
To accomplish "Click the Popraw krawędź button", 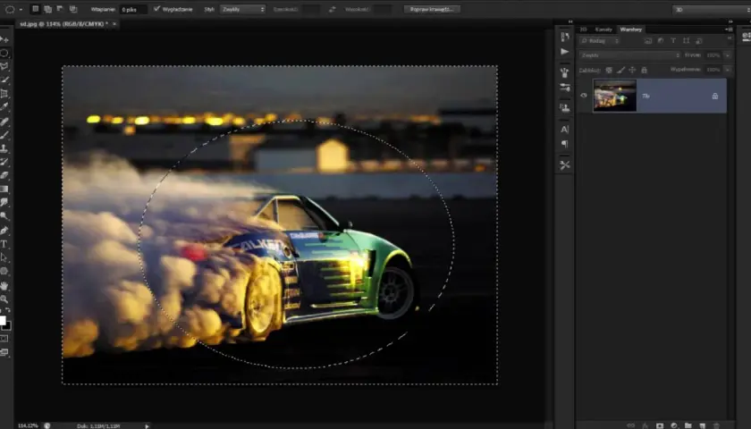I will pyautogui.click(x=432, y=9).
